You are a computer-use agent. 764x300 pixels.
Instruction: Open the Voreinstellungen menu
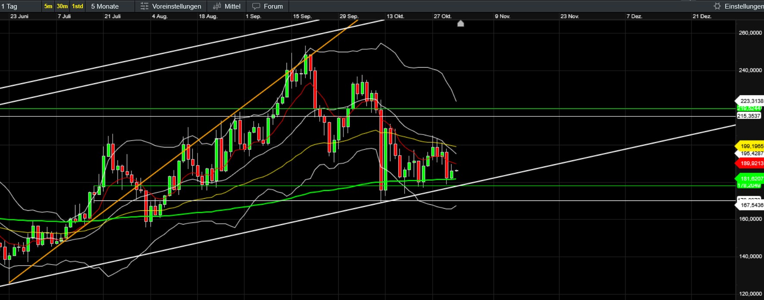[x=176, y=6]
